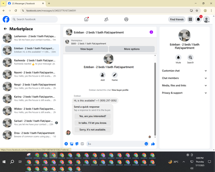Open the Widoo conversation
The width and height of the screenshot is (215, 172).
tap(30, 111)
